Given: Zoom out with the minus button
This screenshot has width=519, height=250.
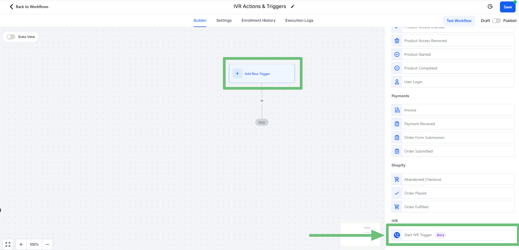Looking at the screenshot, I should tap(47, 244).
